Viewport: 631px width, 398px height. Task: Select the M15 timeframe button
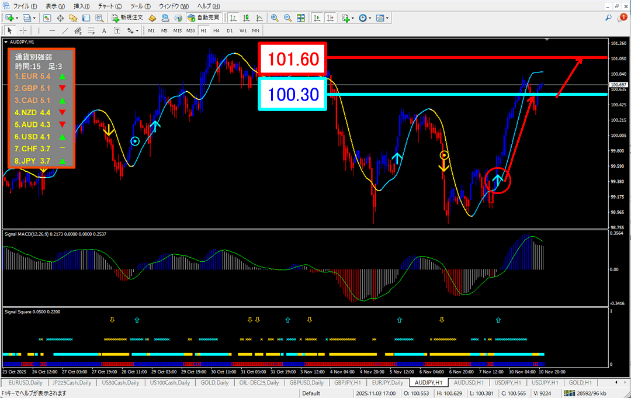[x=177, y=30]
